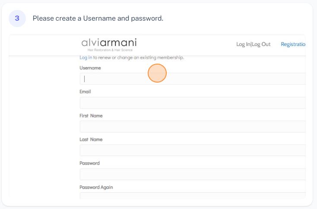Viewport: 317px width, 209px height.
Task: Click the First Name label text
Action: [x=91, y=116]
